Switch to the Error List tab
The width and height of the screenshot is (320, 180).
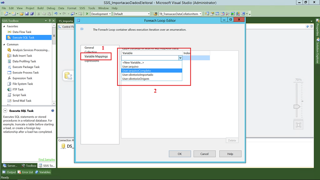(25, 172)
